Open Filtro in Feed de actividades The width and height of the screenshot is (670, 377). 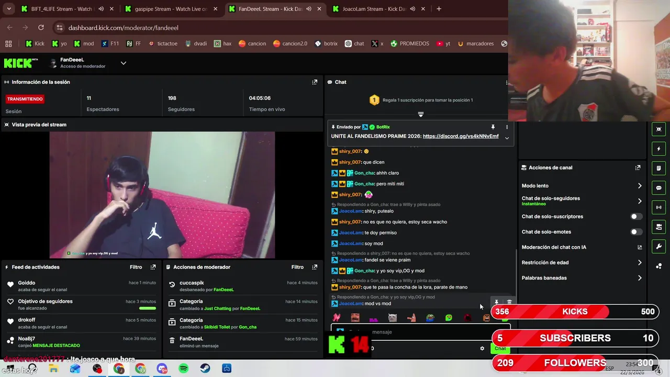coord(136,267)
